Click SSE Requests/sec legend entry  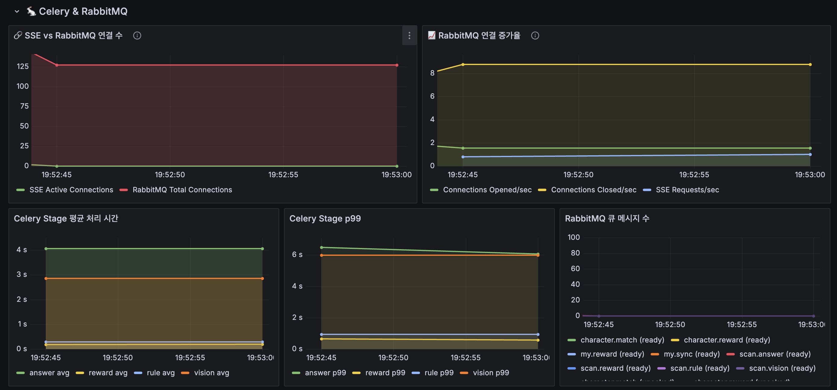687,190
